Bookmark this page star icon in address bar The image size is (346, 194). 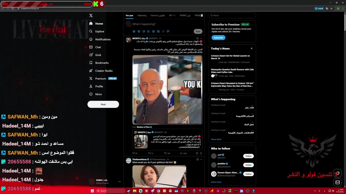(x=331, y=8)
